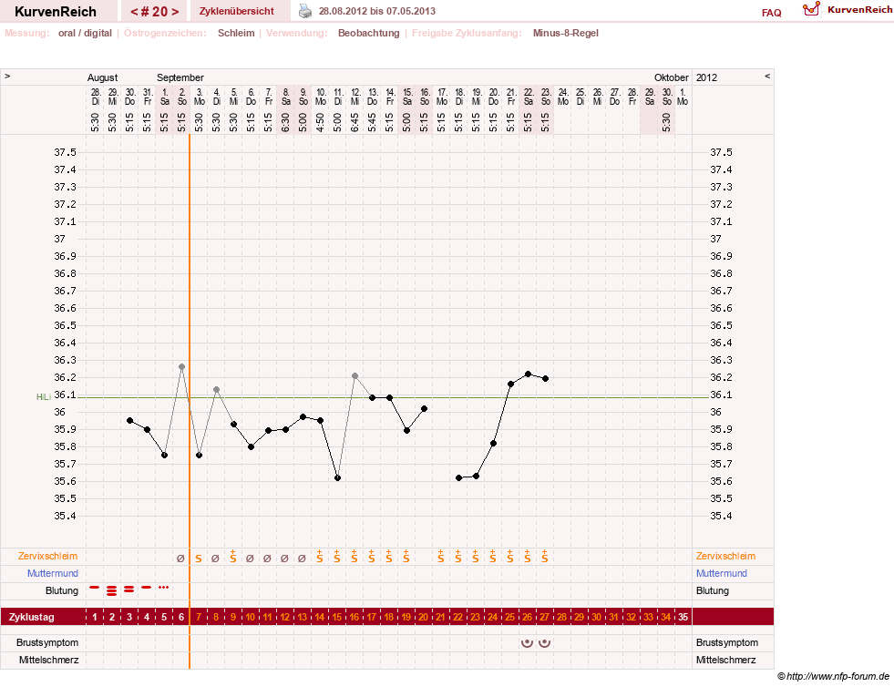Click the 6:30 measurement time on 8. Sa
The width and height of the screenshot is (894, 687).
[285, 122]
